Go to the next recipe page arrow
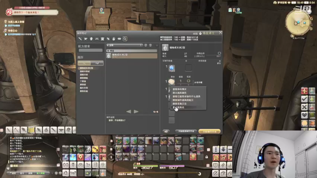The image size is (317, 178). point(136,112)
